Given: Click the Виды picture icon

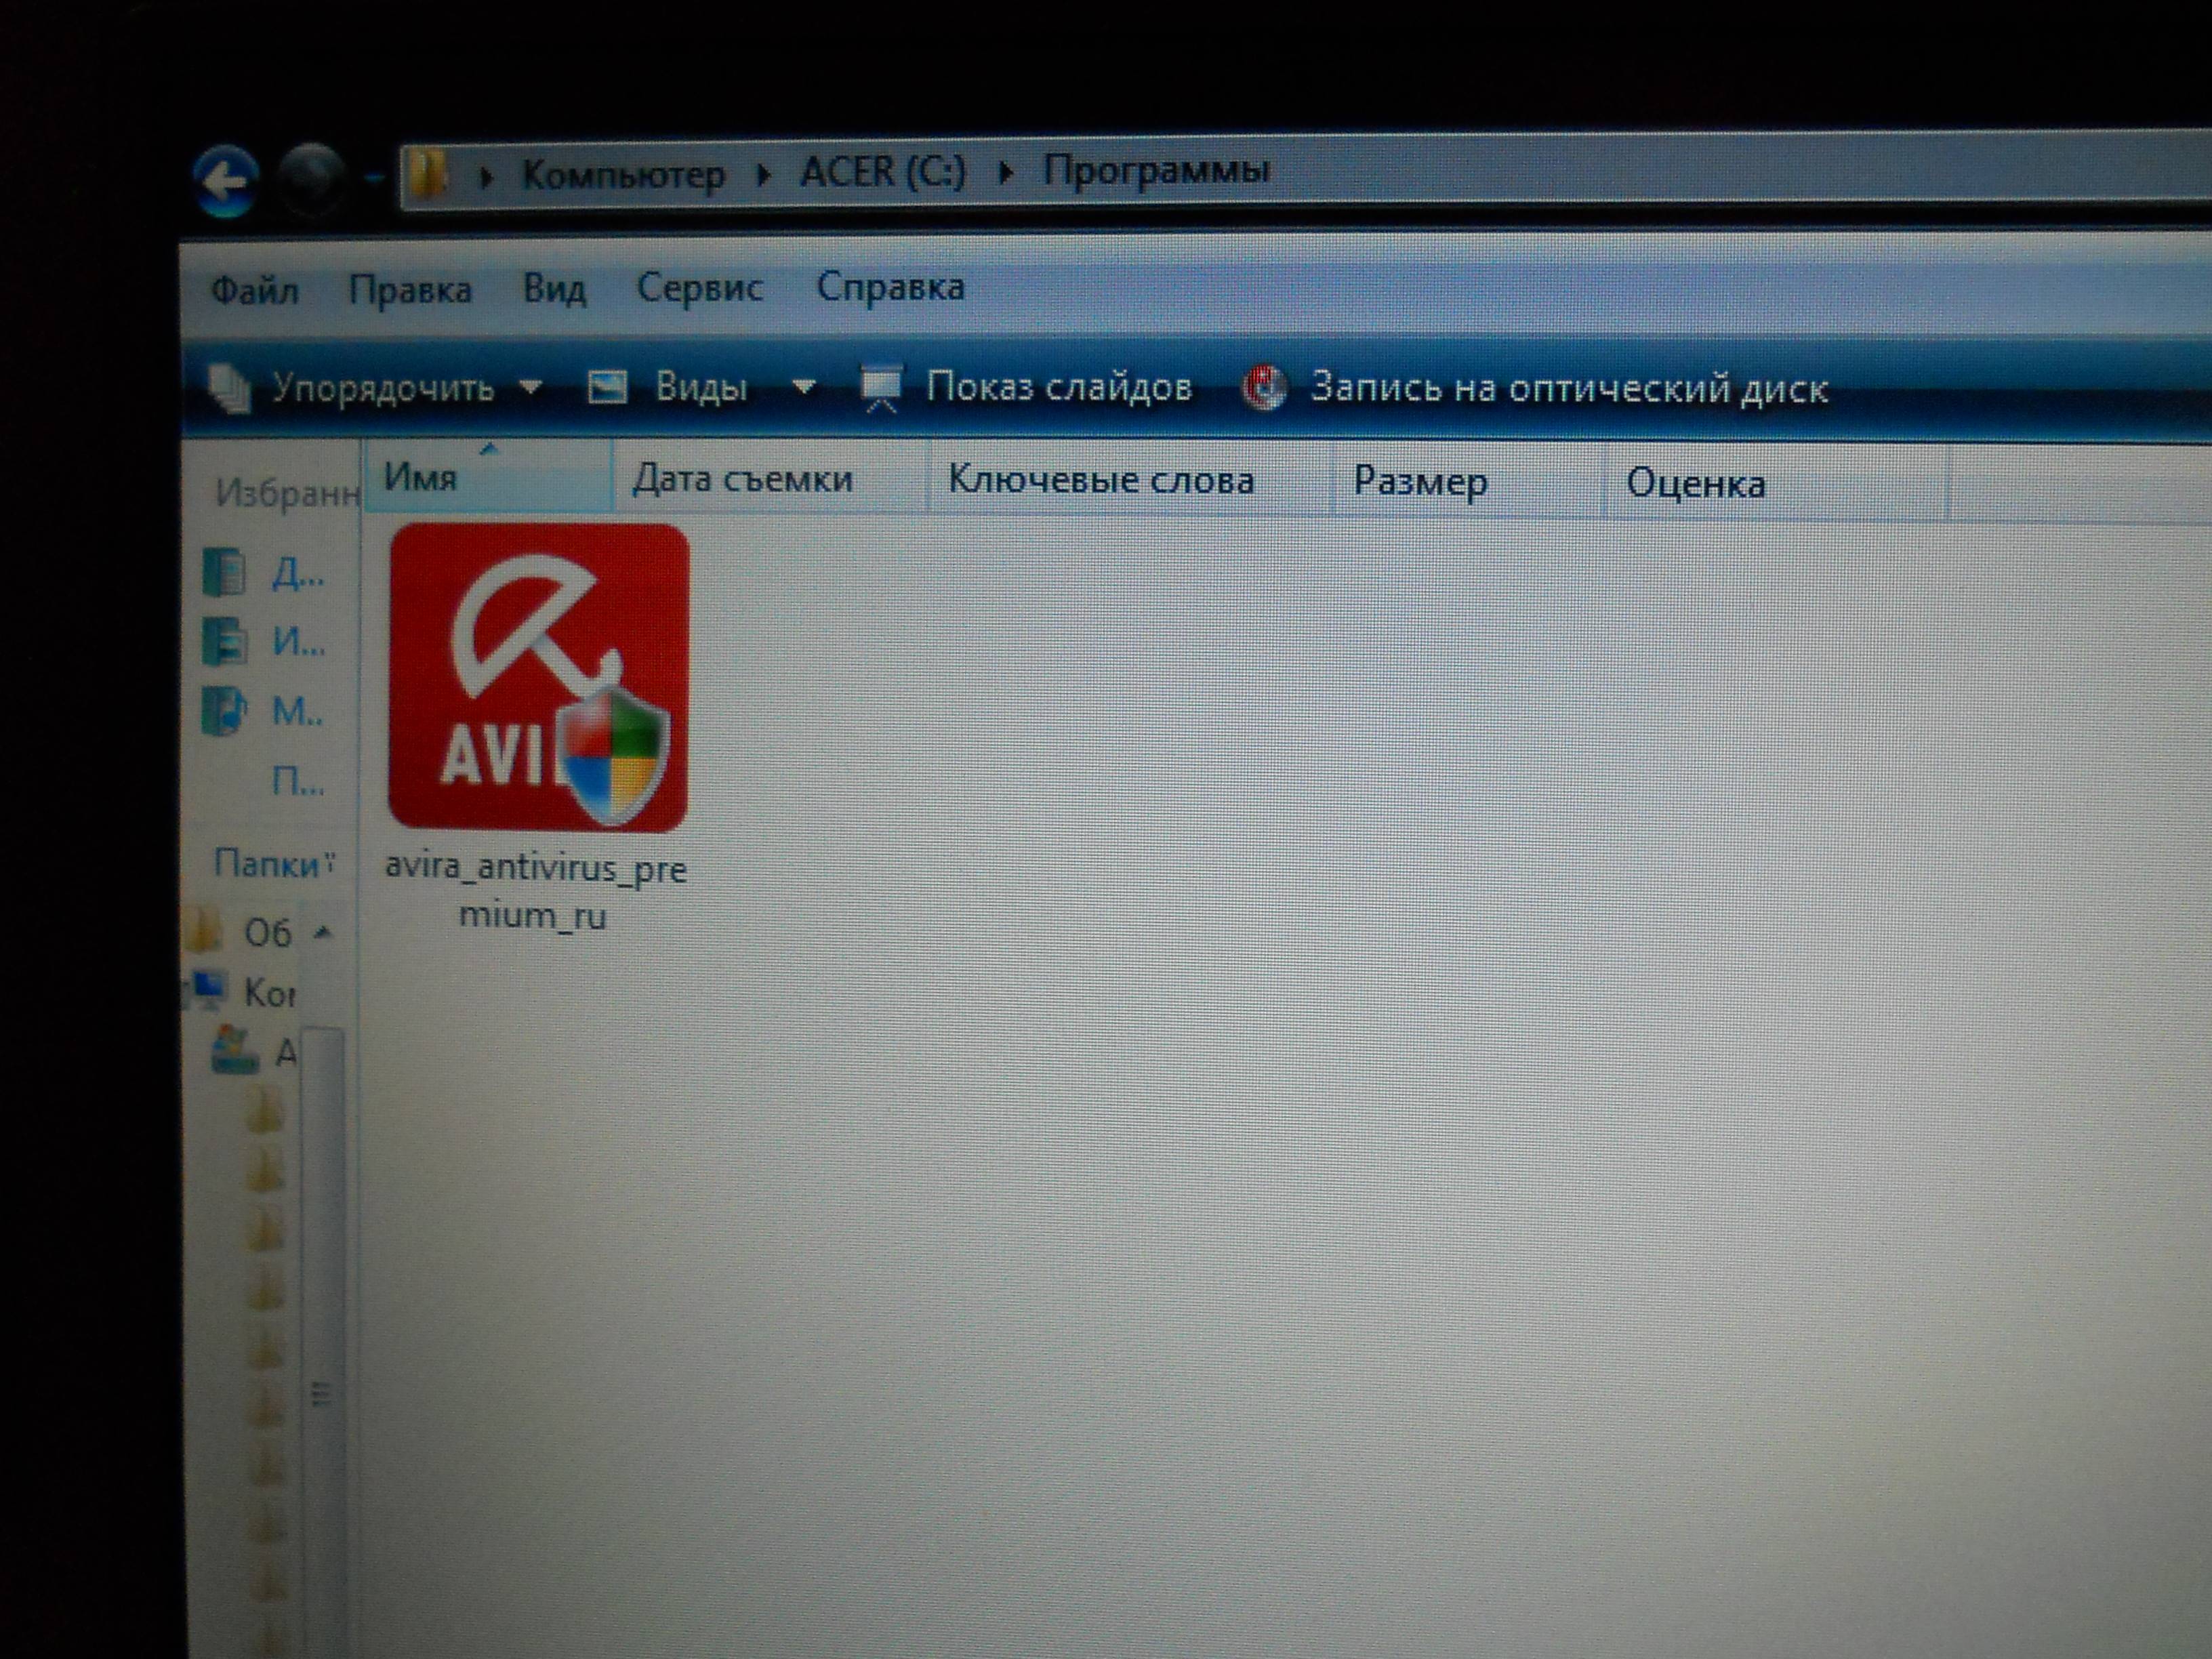Looking at the screenshot, I should pos(607,387).
